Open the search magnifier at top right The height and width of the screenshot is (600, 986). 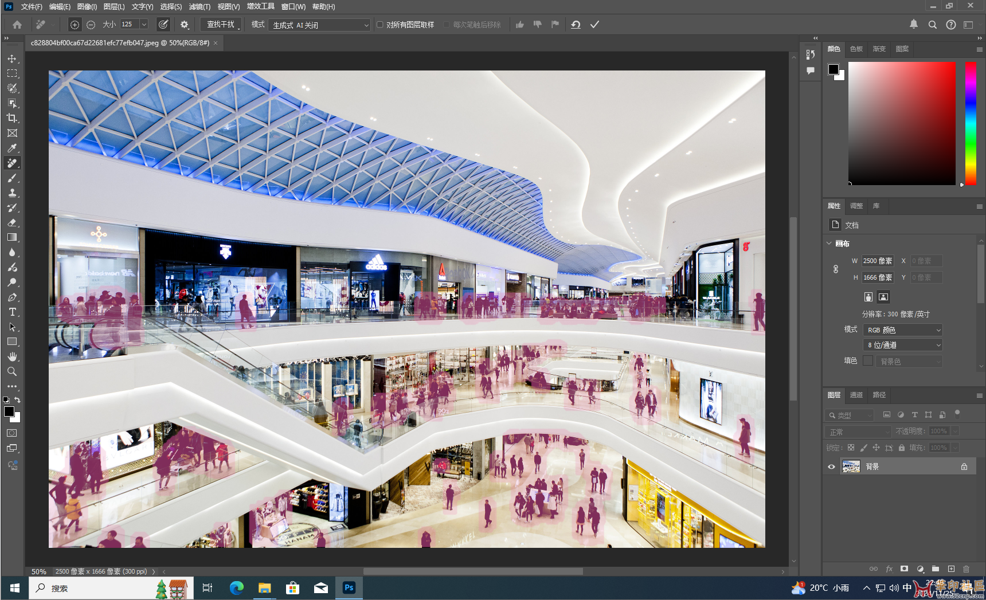[x=932, y=25]
